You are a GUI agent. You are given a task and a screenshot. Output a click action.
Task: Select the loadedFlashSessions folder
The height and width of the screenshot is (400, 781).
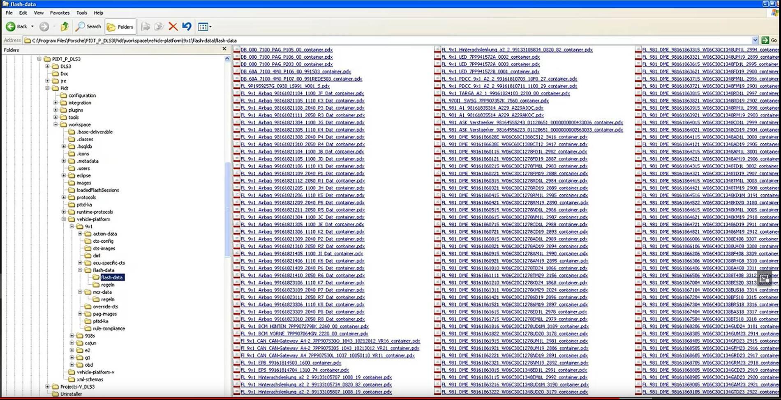[97, 190]
